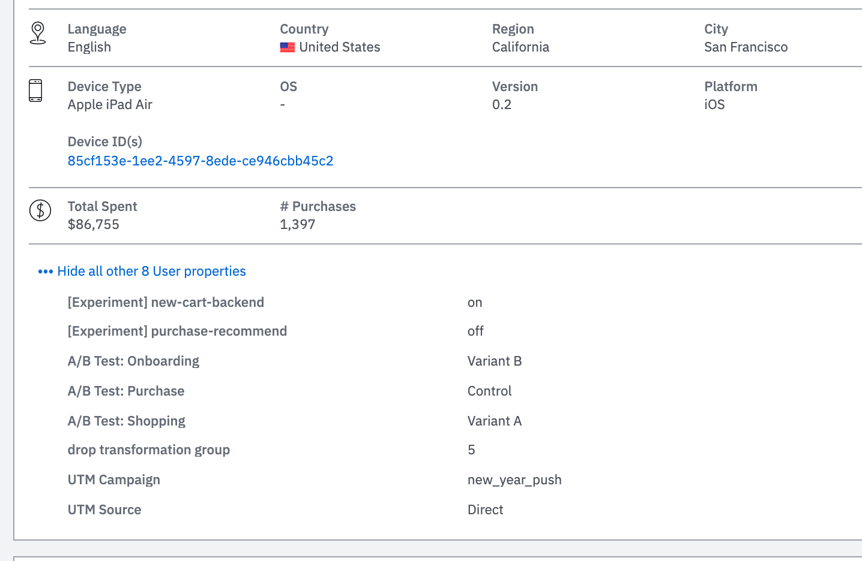862x561 pixels.
Task: Click the San Francisco city value
Action: coord(746,47)
